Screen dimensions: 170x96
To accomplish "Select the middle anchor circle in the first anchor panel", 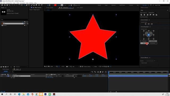I will click(x=149, y=24).
